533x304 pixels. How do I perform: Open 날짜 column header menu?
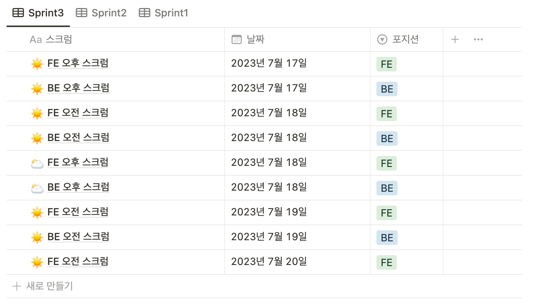point(297,39)
